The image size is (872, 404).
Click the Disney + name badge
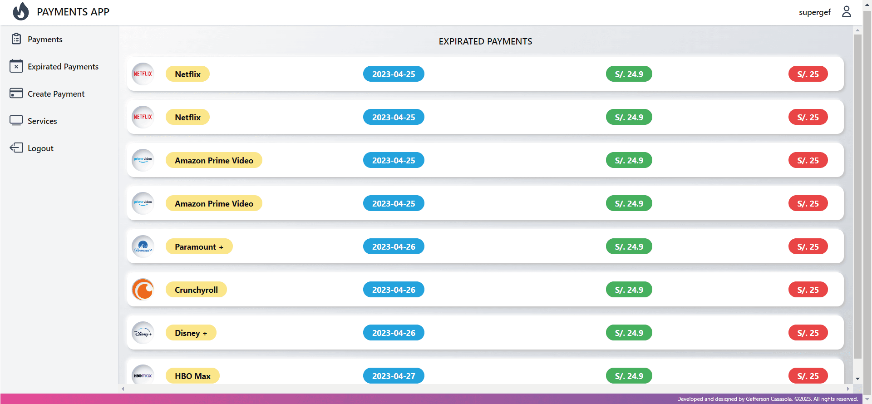(191, 333)
